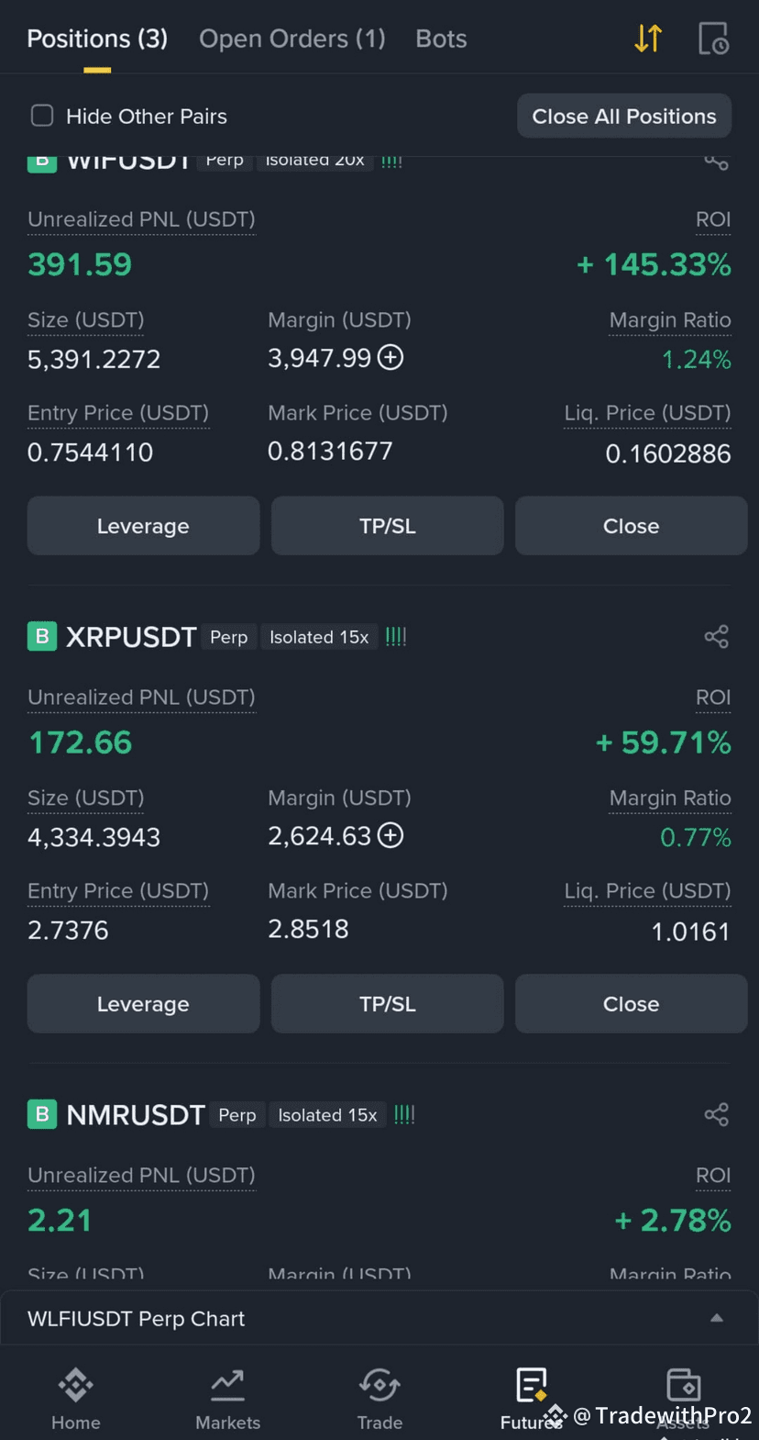This screenshot has width=759, height=1440.
Task: Tap XRPUSDT ADL indicator bars
Action: [396, 637]
